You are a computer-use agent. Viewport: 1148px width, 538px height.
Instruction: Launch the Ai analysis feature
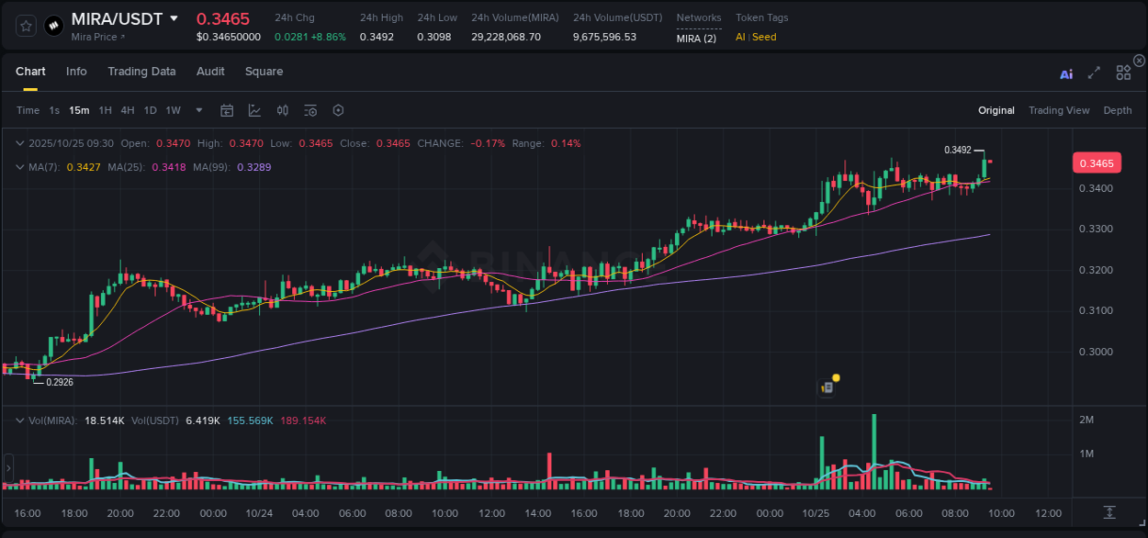click(1066, 73)
